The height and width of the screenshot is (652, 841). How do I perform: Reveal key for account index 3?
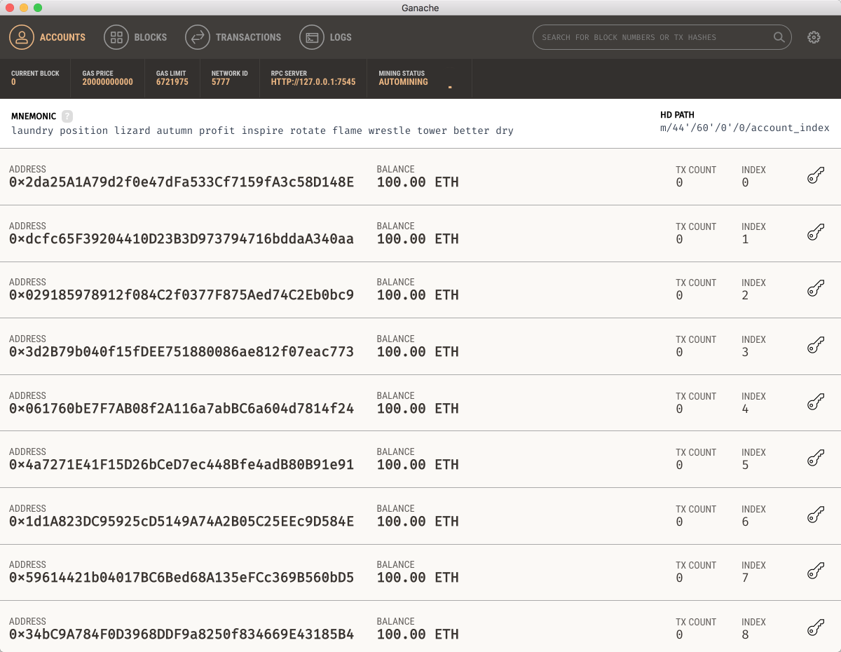[x=815, y=346]
